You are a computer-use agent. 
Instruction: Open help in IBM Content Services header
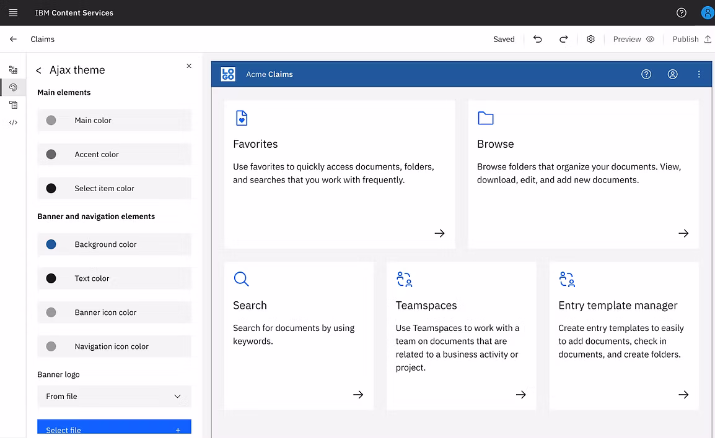(x=682, y=13)
